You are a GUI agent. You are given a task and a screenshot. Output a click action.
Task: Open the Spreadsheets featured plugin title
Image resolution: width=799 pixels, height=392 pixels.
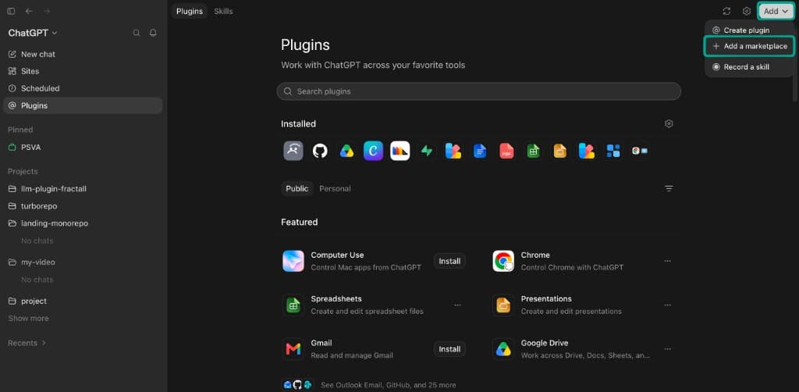[336, 299]
